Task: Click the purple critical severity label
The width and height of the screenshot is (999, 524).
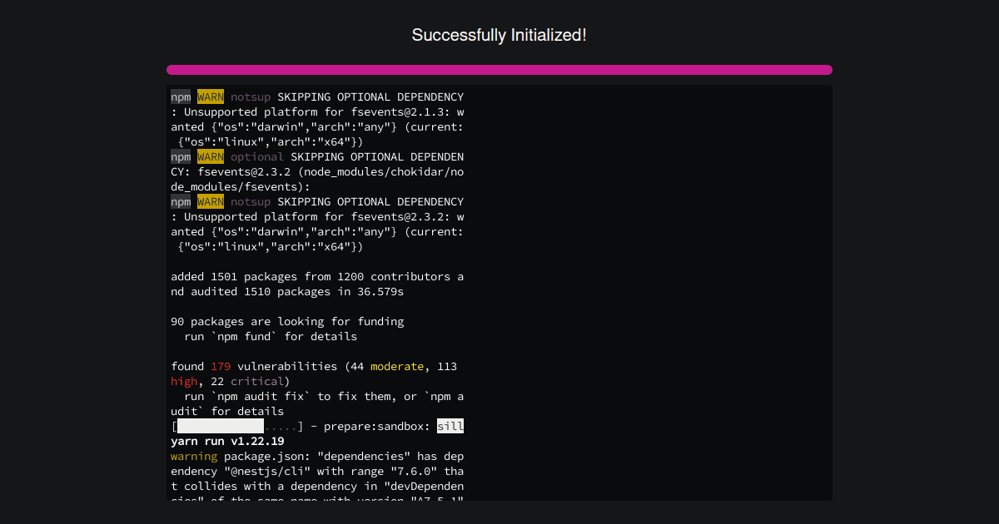Action: [x=257, y=381]
